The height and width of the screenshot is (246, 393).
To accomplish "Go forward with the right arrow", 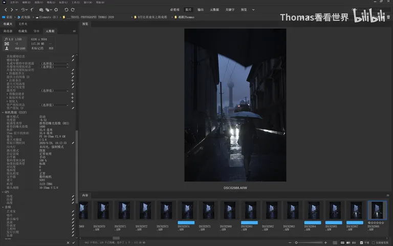I will pyautogui.click(x=12, y=10).
